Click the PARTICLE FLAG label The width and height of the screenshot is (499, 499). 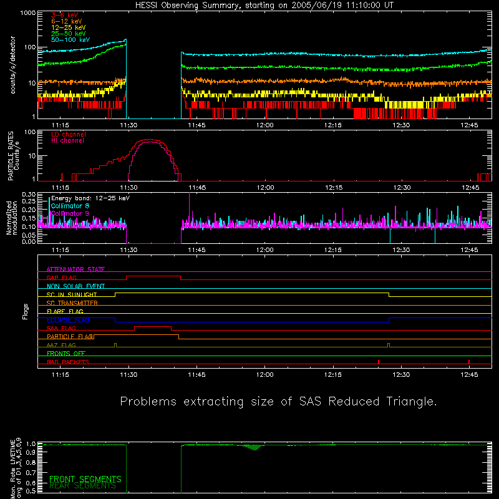(70, 337)
